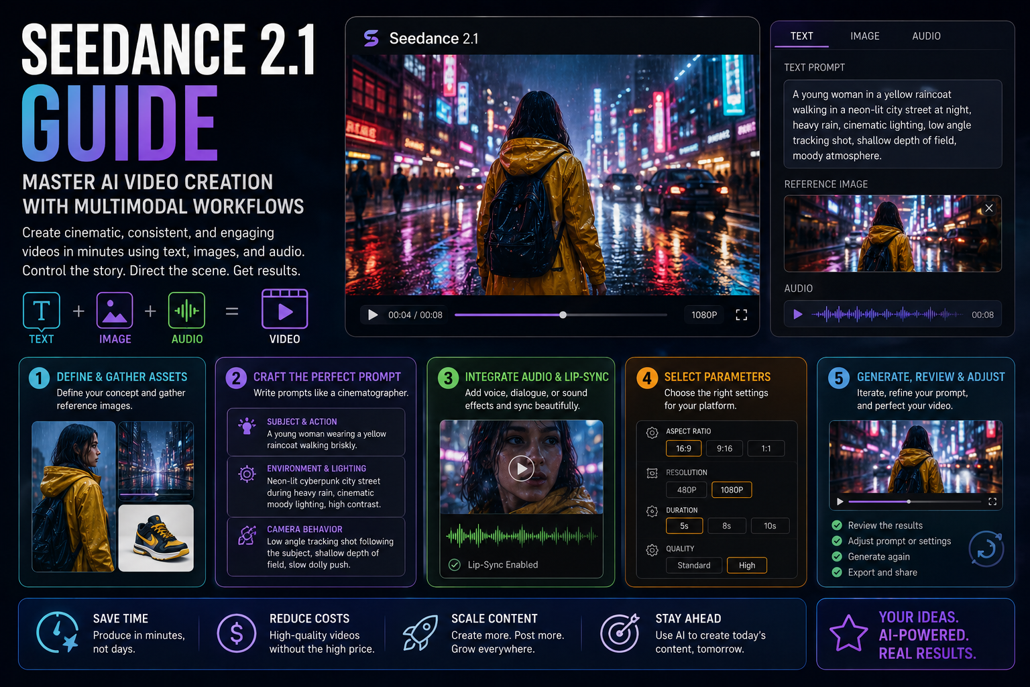1030x687 pixels.
Task: Set duration to 8s
Action: (x=726, y=525)
